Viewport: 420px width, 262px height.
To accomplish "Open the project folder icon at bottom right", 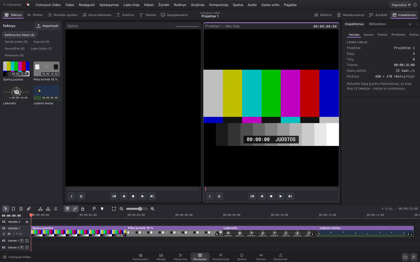I will click(405, 257).
